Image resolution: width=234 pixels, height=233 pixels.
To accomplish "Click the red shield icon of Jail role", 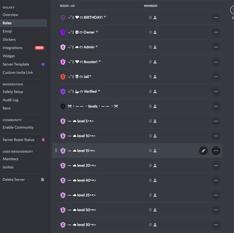I will tap(63, 77).
